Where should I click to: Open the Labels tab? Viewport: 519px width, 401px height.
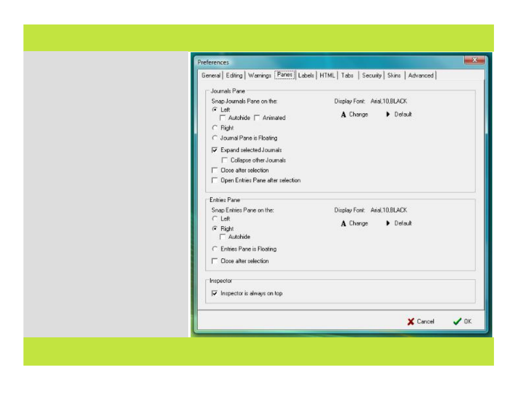[x=306, y=76]
